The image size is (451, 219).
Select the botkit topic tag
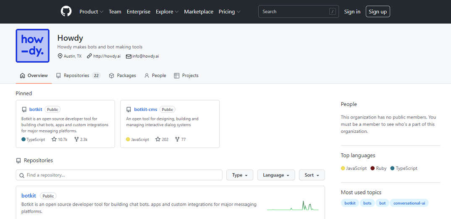point(350,203)
